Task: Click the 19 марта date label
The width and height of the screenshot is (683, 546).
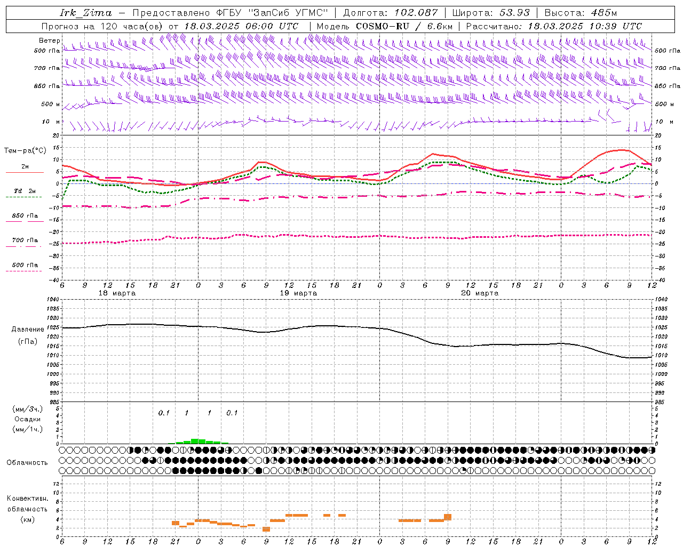Action: click(x=298, y=293)
